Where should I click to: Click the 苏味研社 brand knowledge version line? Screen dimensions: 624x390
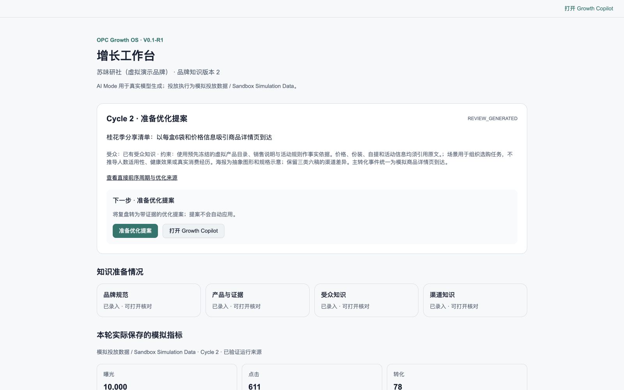pos(158,72)
